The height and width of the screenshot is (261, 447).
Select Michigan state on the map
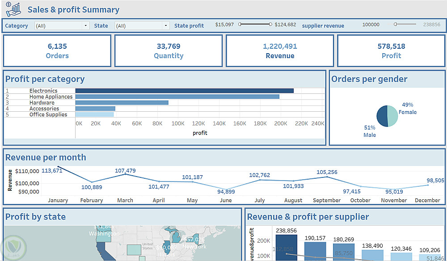click(x=176, y=237)
